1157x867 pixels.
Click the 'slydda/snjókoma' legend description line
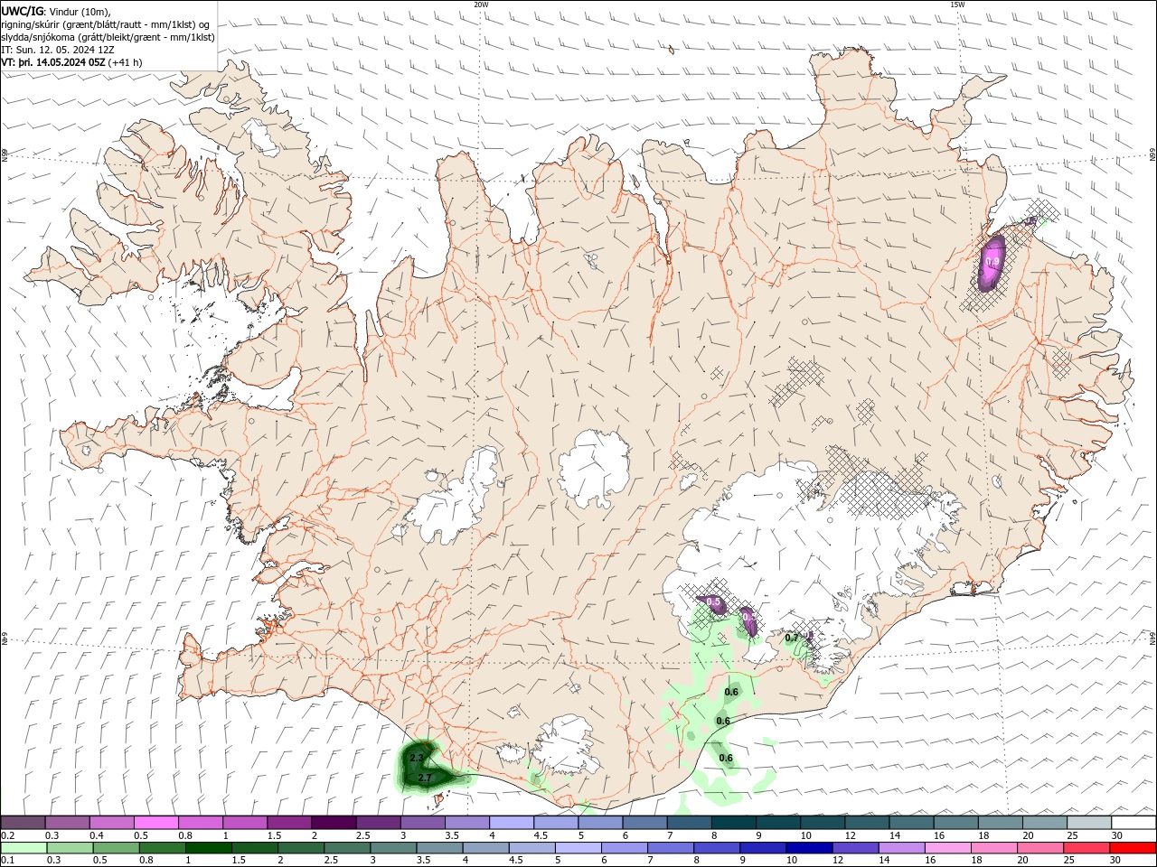point(108,37)
